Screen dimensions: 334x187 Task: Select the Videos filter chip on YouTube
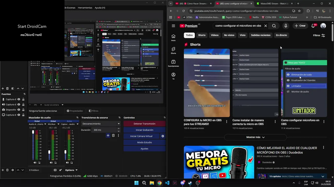point(215,35)
